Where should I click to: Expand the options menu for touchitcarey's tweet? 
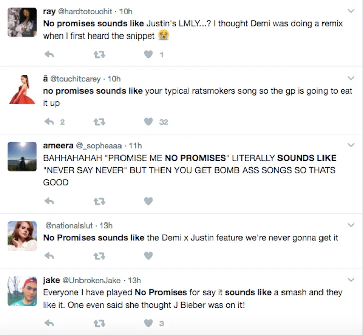tap(351, 78)
